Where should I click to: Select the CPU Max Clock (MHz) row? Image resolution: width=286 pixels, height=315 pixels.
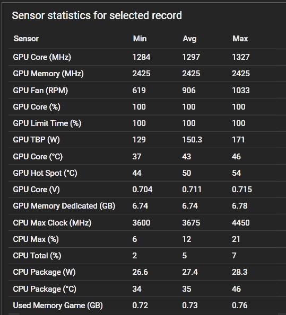tap(147, 222)
